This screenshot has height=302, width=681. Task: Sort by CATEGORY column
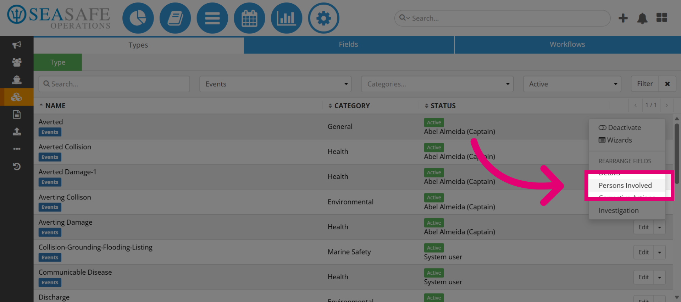[x=349, y=106]
